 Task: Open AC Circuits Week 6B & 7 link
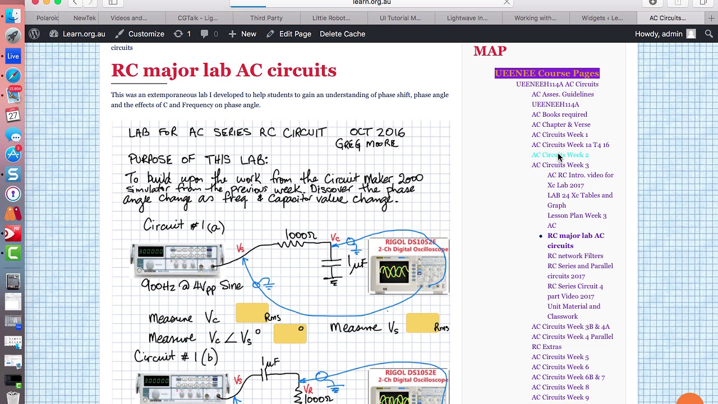point(568,377)
